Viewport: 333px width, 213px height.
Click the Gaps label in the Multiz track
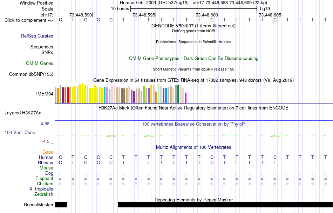click(x=48, y=152)
